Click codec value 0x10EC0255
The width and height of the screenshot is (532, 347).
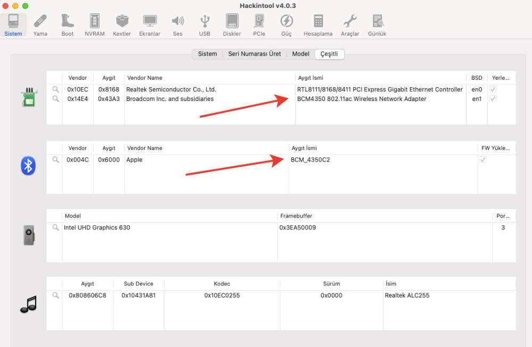pyautogui.click(x=222, y=295)
